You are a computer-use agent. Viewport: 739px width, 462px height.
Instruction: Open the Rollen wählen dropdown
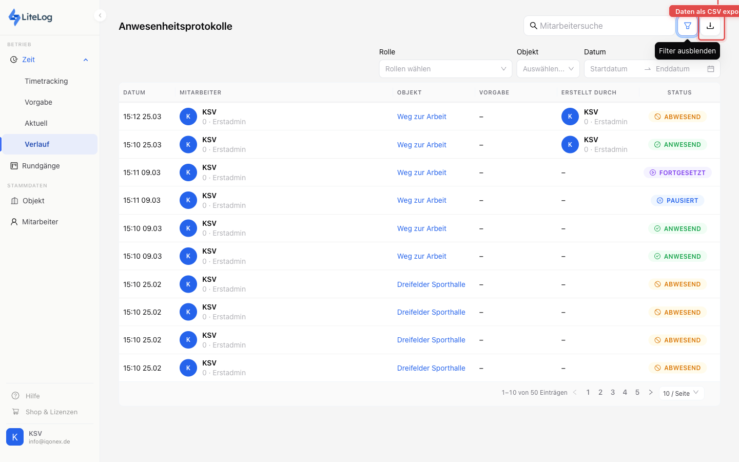[445, 69]
